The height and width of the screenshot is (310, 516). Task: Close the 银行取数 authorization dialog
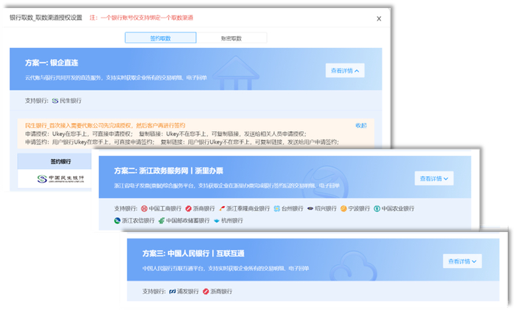(x=379, y=18)
